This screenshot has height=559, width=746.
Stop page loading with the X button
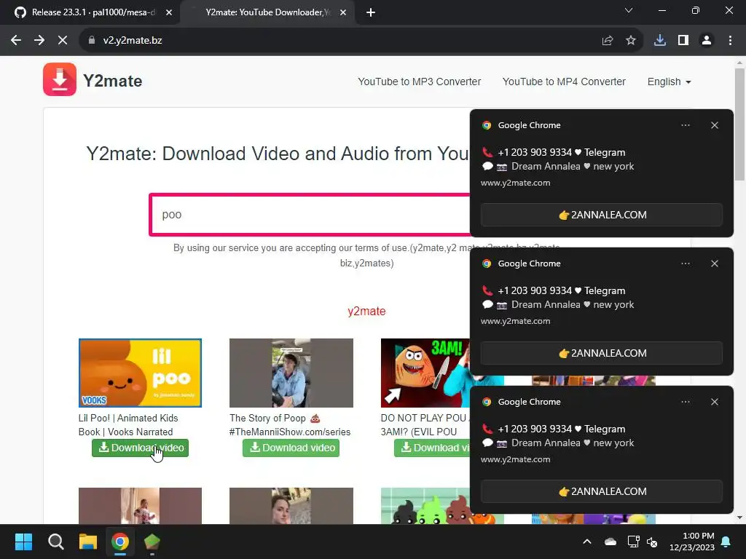[x=63, y=41]
